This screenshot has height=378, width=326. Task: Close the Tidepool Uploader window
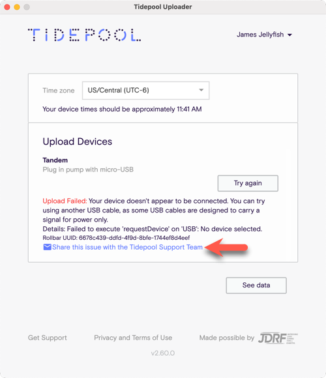tap(7, 7)
